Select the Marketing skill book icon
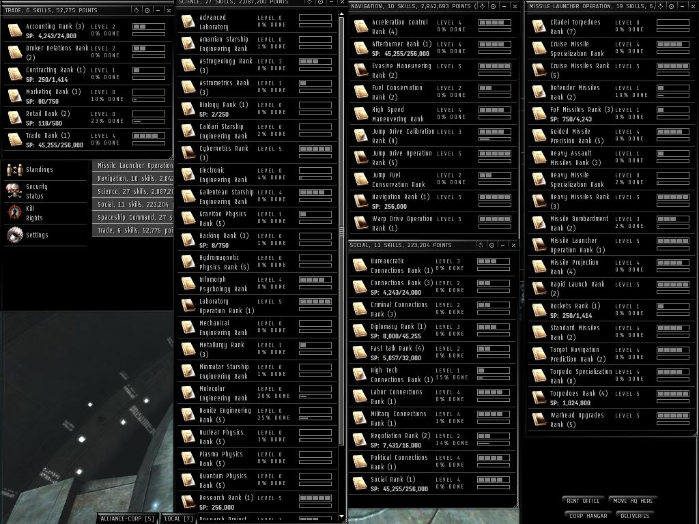The height and width of the screenshot is (524, 699). (15, 96)
